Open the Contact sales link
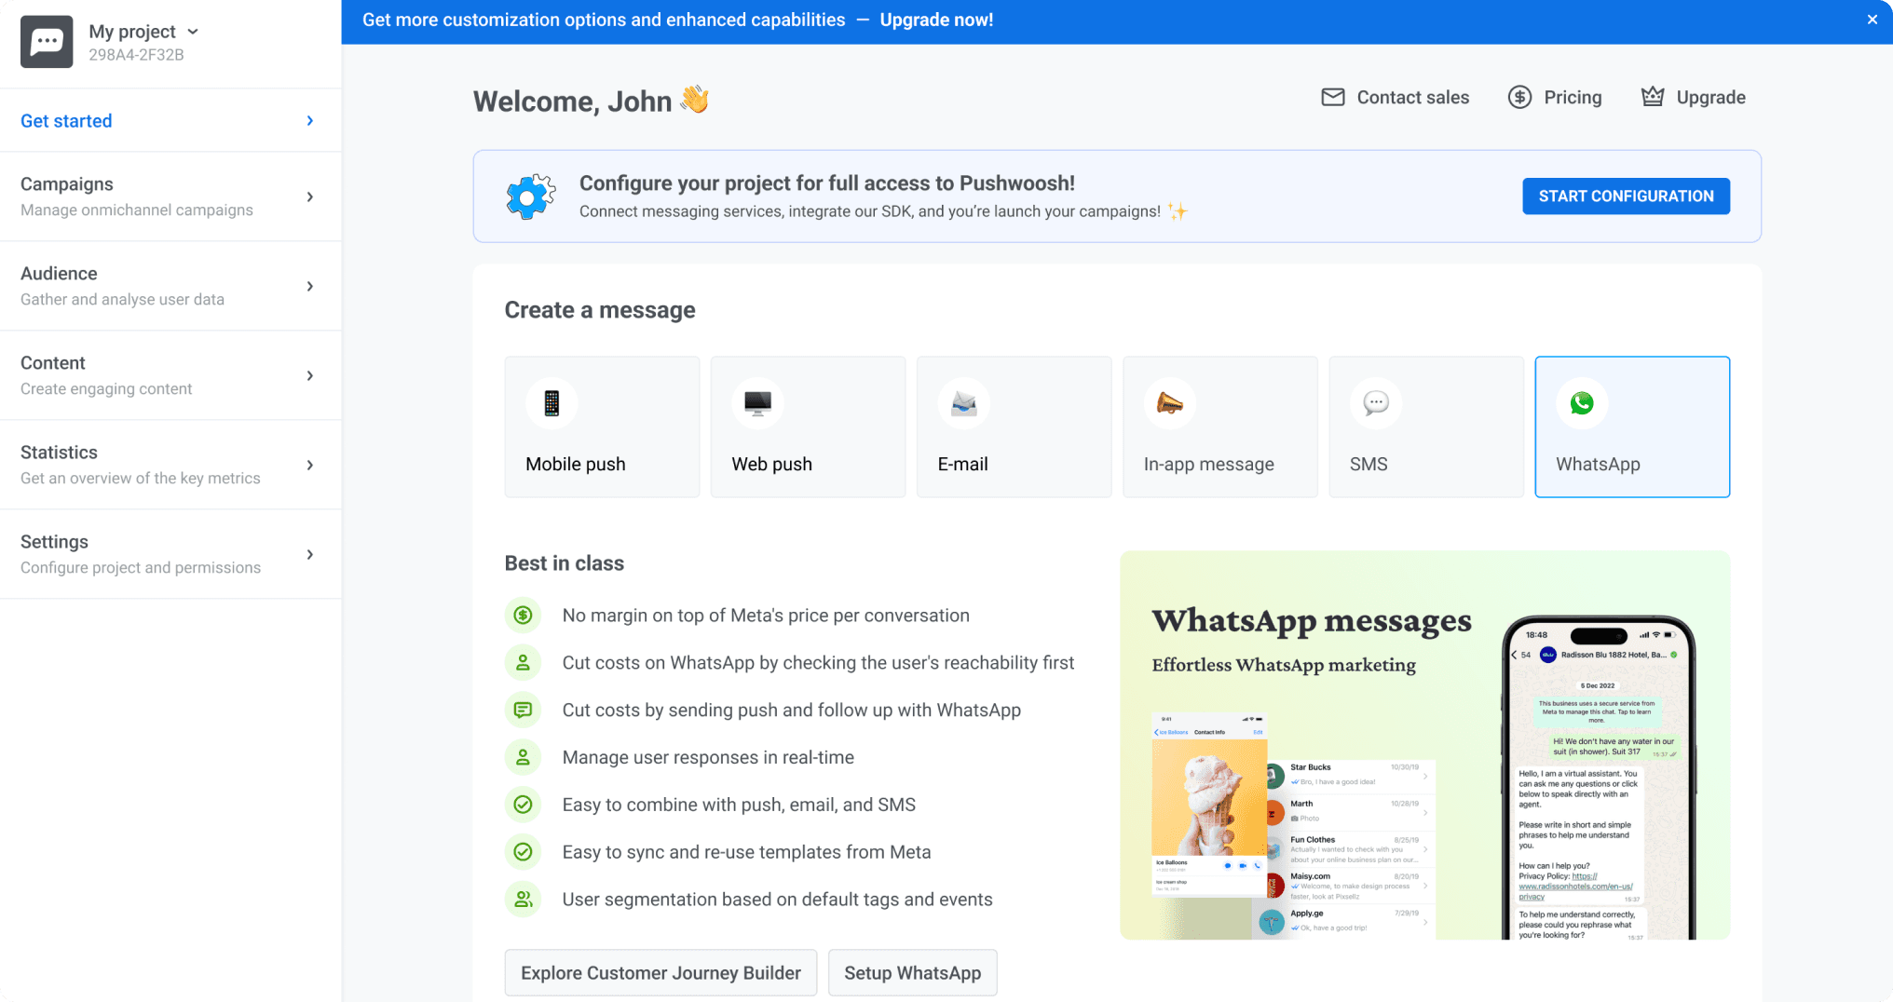This screenshot has width=1893, height=1002. (1395, 97)
